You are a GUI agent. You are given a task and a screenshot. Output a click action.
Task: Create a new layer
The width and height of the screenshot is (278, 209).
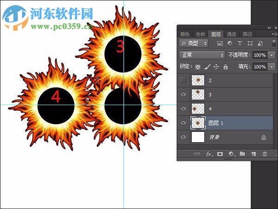[253, 154]
